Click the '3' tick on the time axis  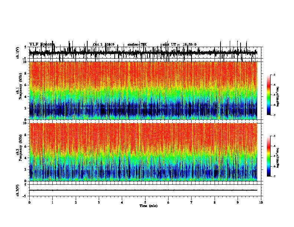99,202
